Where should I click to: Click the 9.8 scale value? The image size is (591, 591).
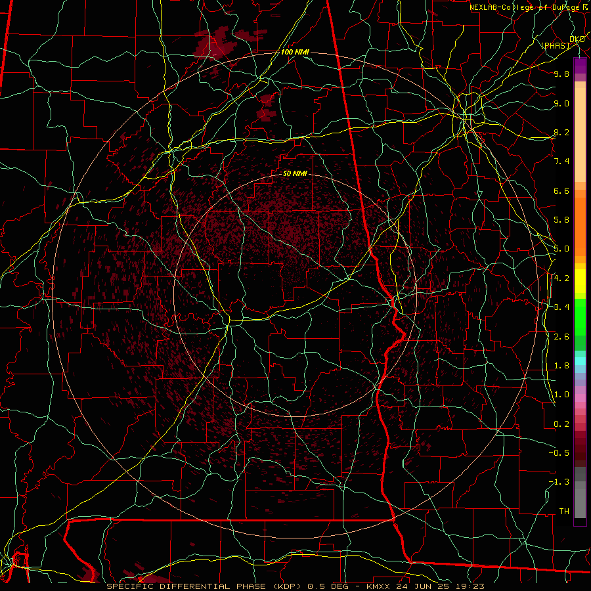tap(561, 74)
